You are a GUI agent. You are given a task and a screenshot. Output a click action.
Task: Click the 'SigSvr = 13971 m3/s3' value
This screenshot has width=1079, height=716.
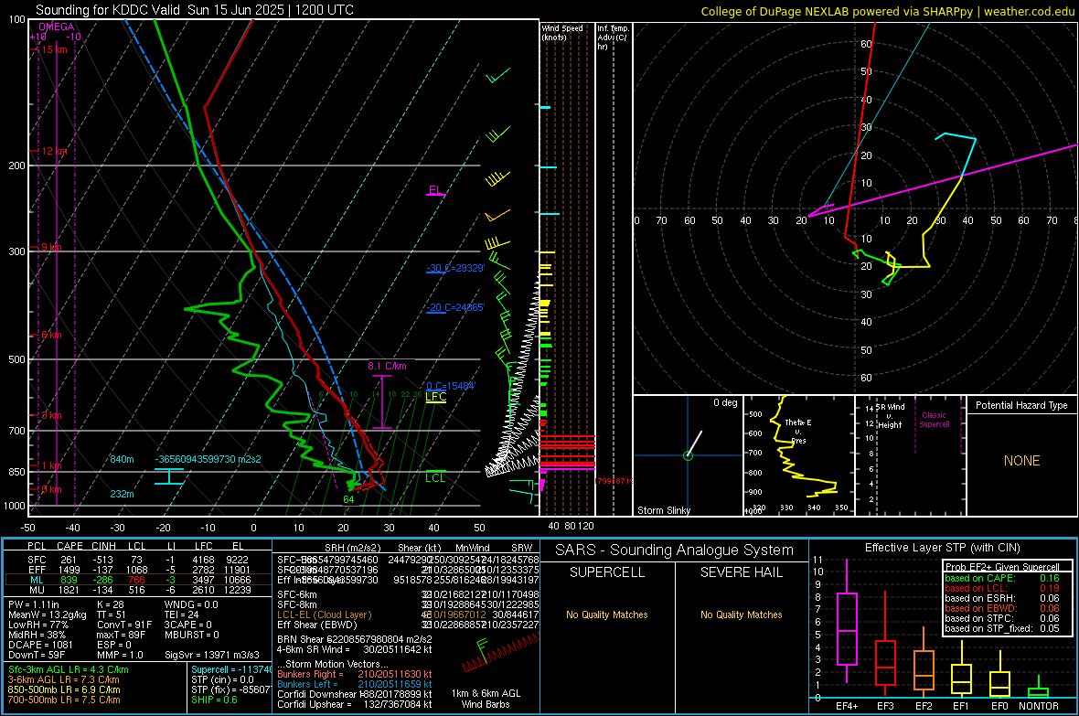(212, 655)
